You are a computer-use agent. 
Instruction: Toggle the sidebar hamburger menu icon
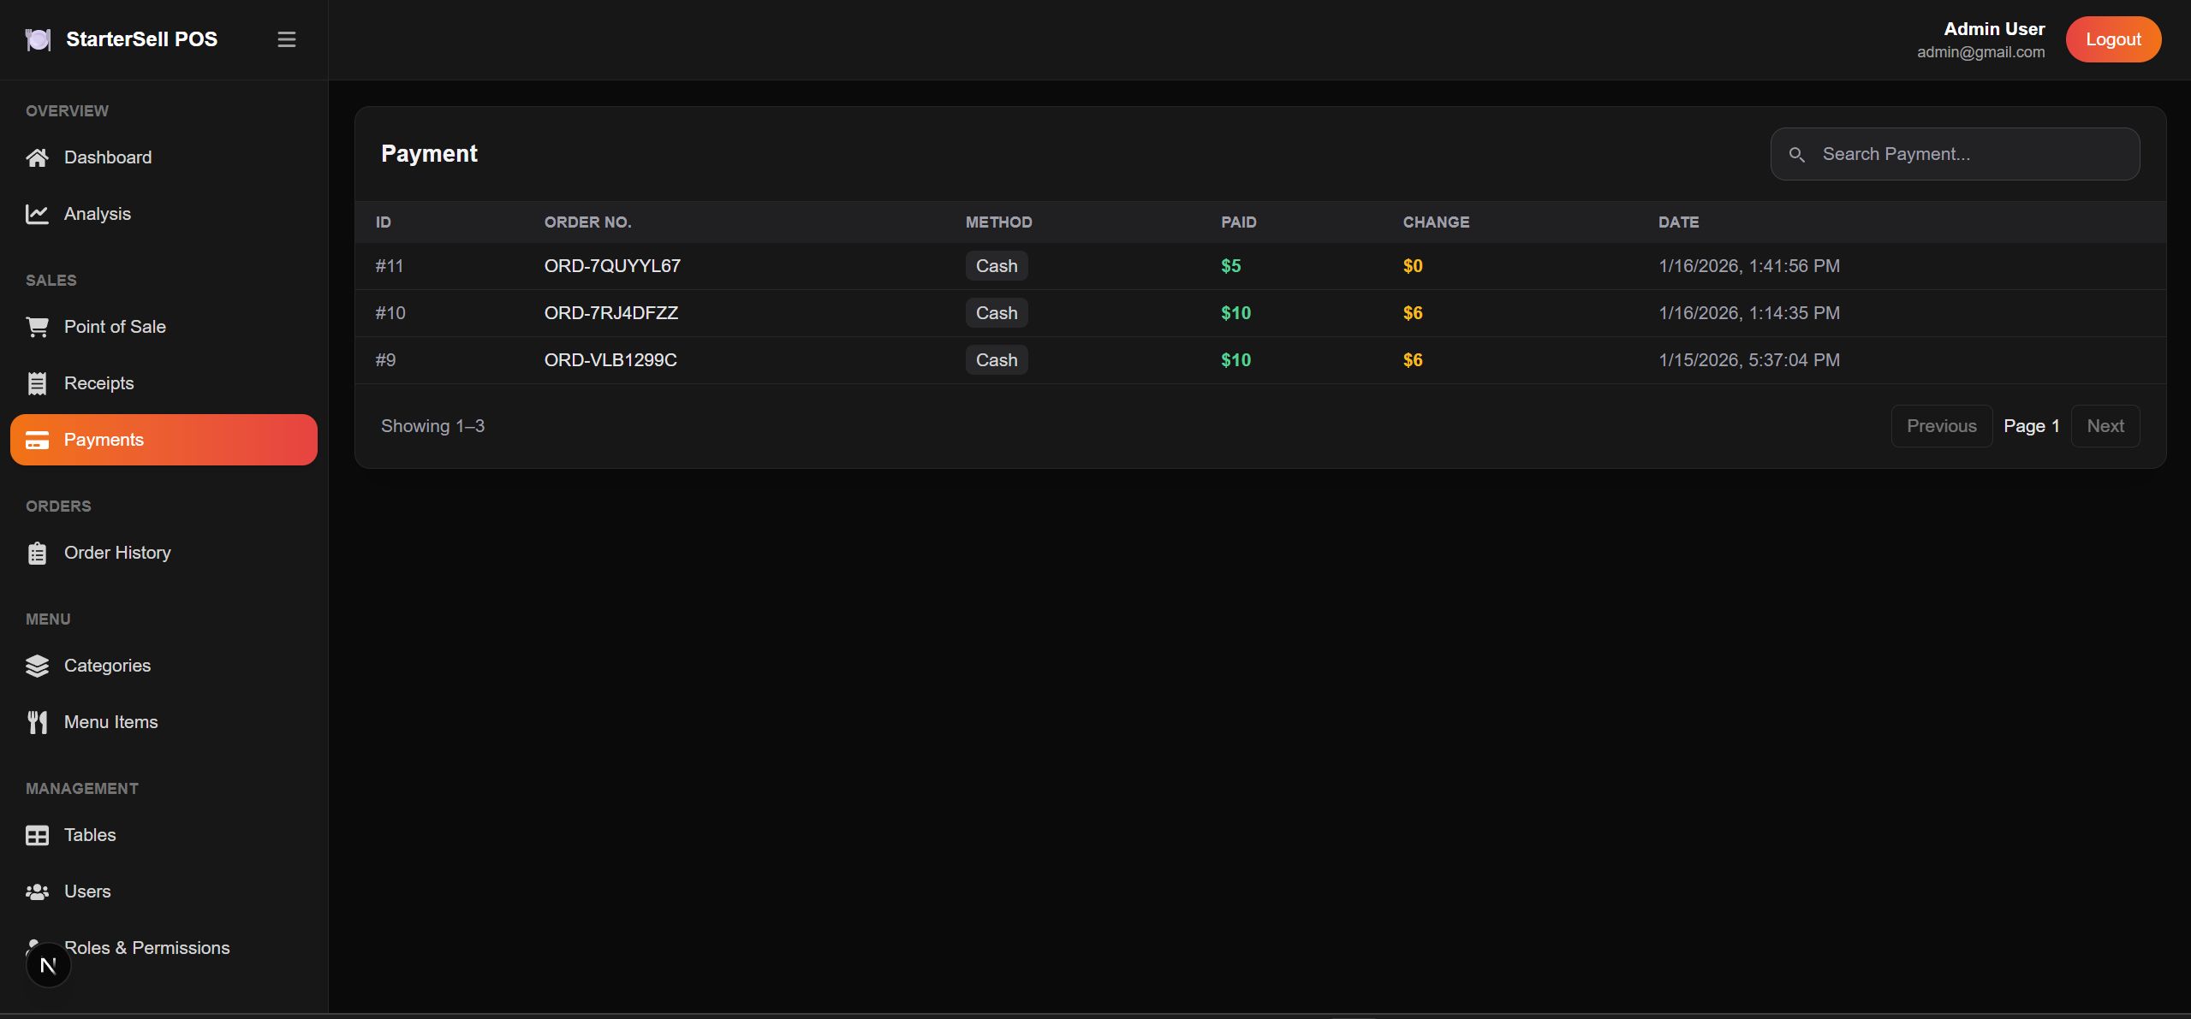286,39
